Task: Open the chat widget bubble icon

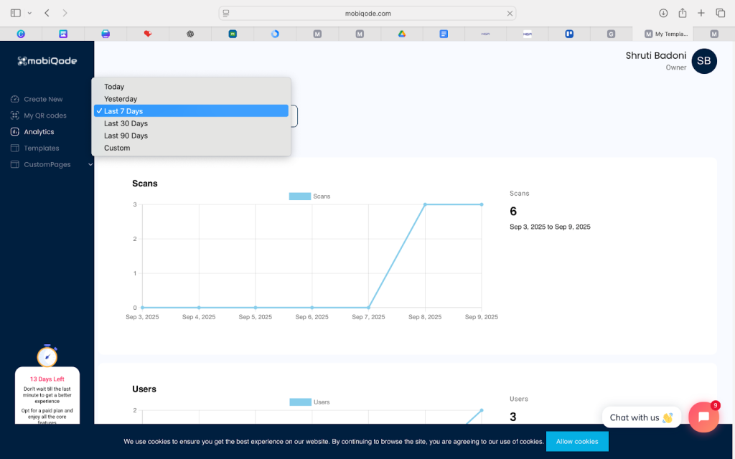Action: coord(703,417)
